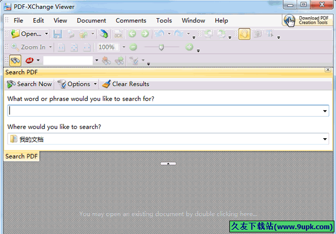Click the Find Previous binoculars icon

coord(106,61)
